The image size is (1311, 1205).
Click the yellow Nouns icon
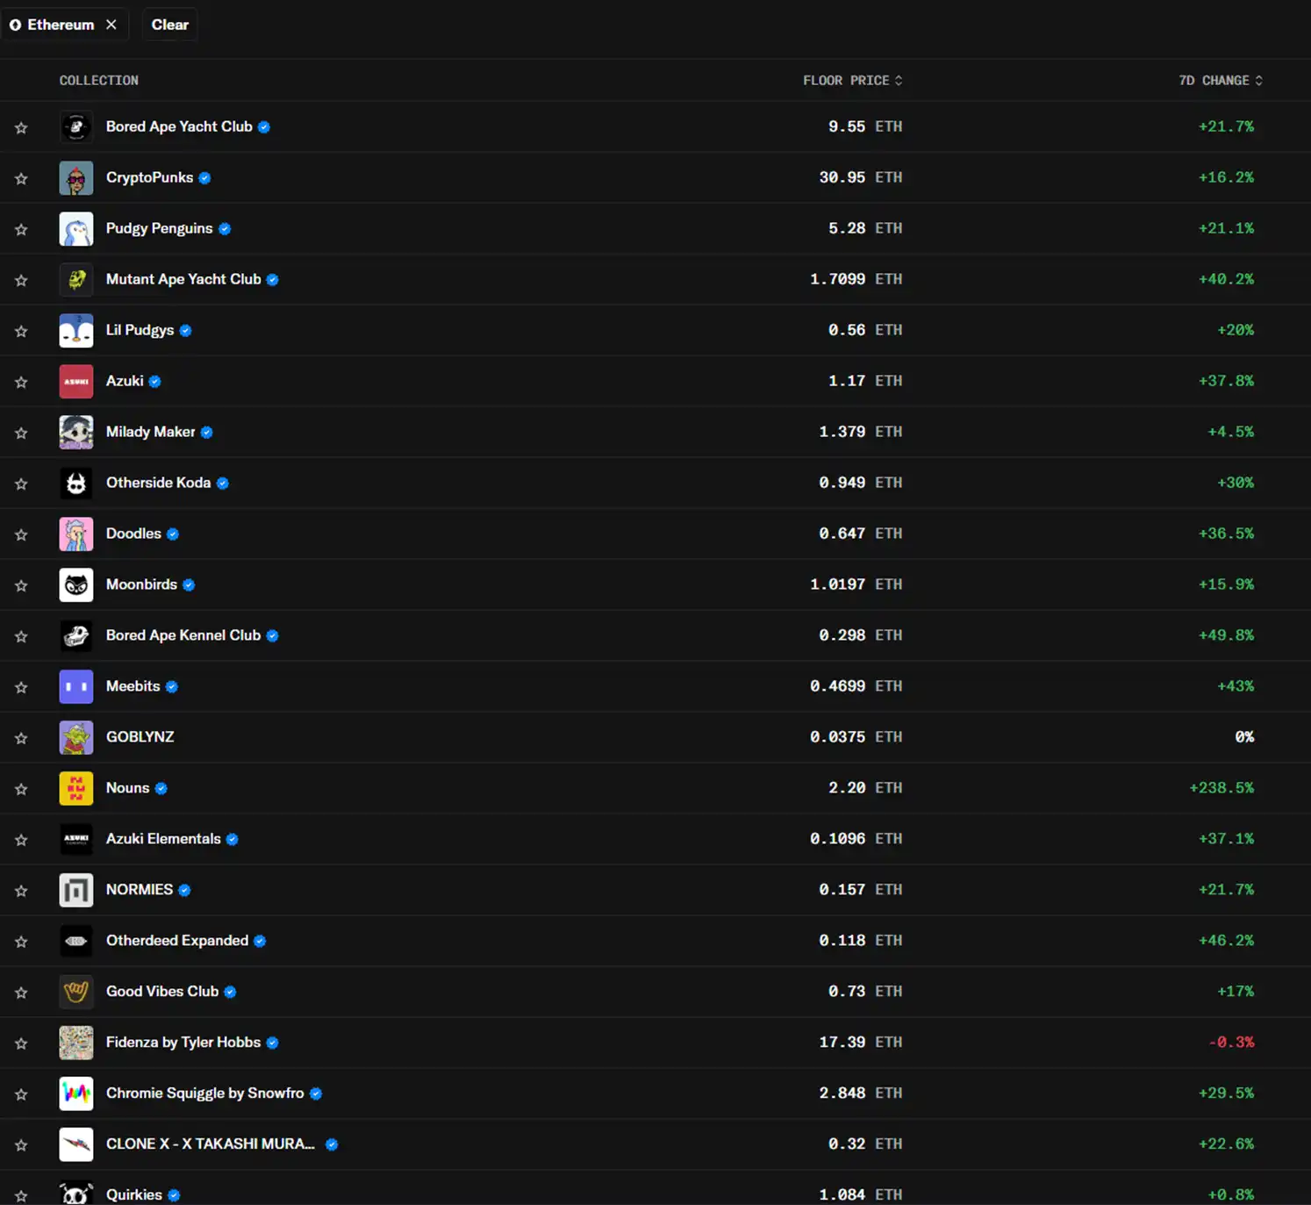(x=76, y=789)
